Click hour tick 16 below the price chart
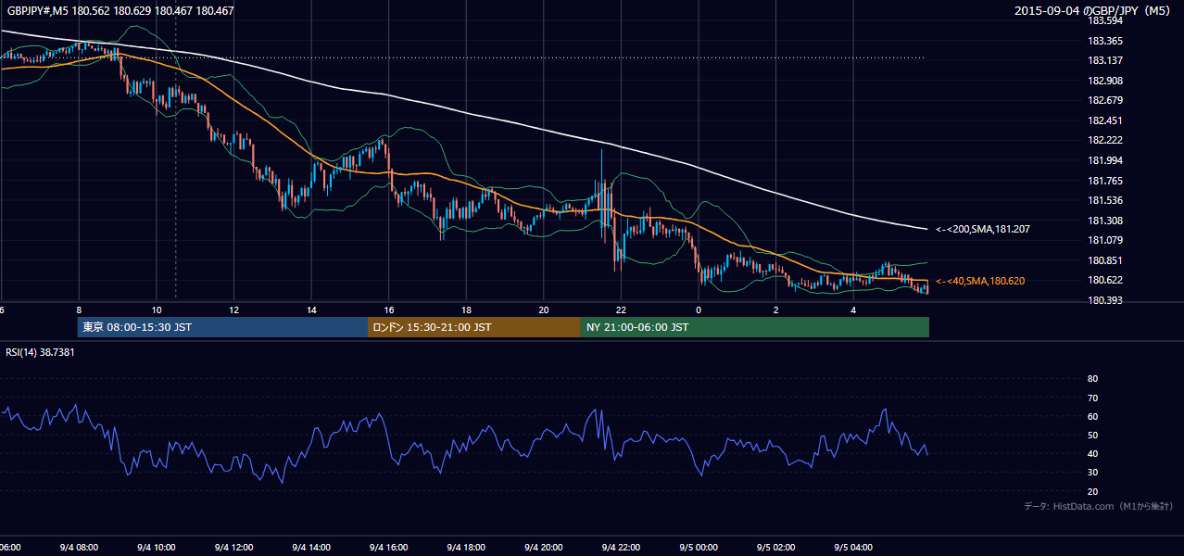 pos(389,310)
